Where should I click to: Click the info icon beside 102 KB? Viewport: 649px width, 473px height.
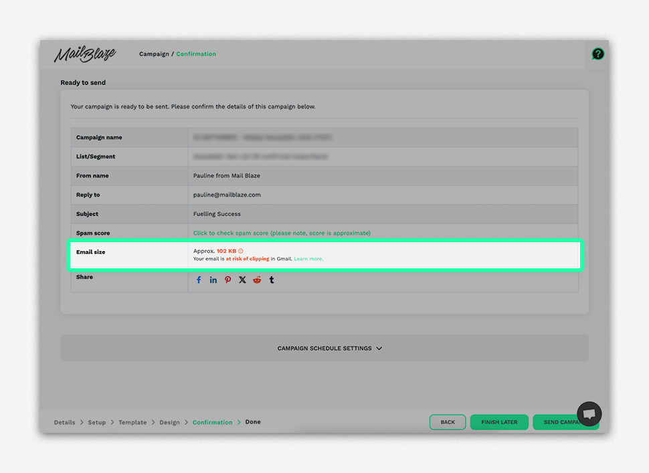click(x=241, y=251)
